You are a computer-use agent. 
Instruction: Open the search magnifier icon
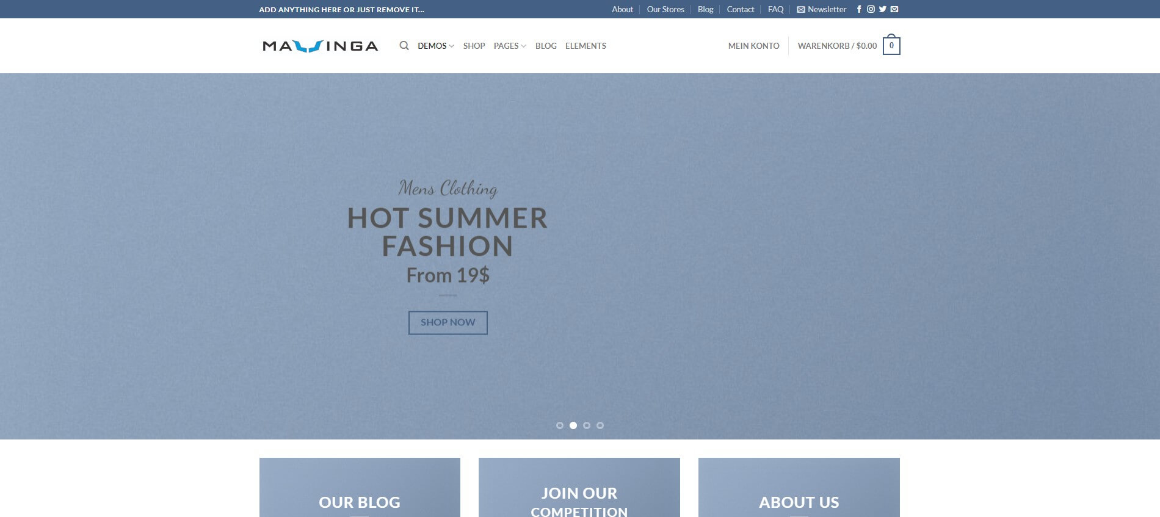point(404,46)
